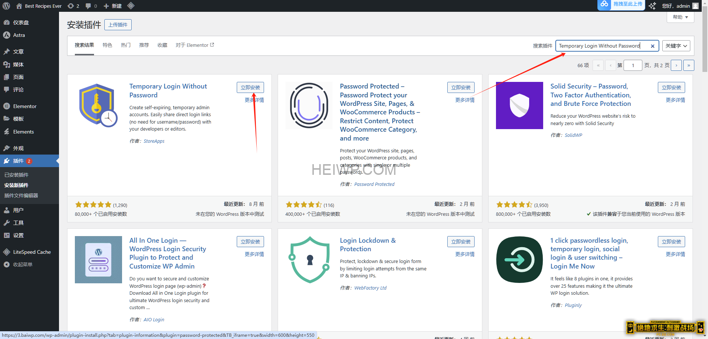The width and height of the screenshot is (708, 339).
Task: Open the 模板 templates menu
Action: tap(29, 119)
